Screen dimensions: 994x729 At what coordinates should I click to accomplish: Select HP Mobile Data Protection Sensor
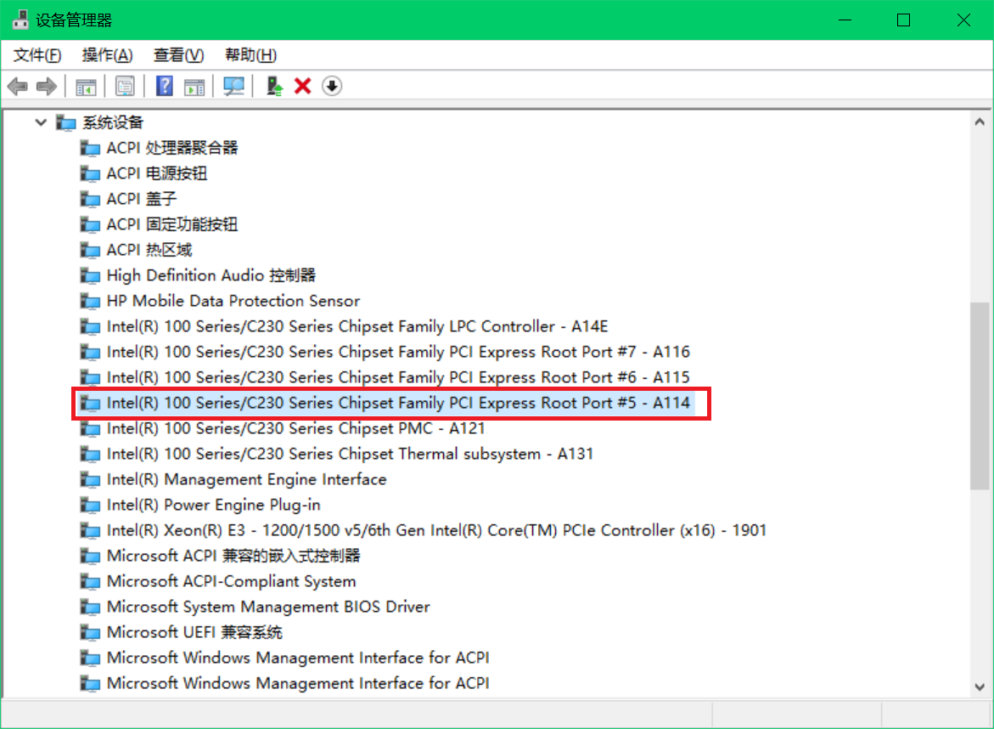click(x=233, y=301)
